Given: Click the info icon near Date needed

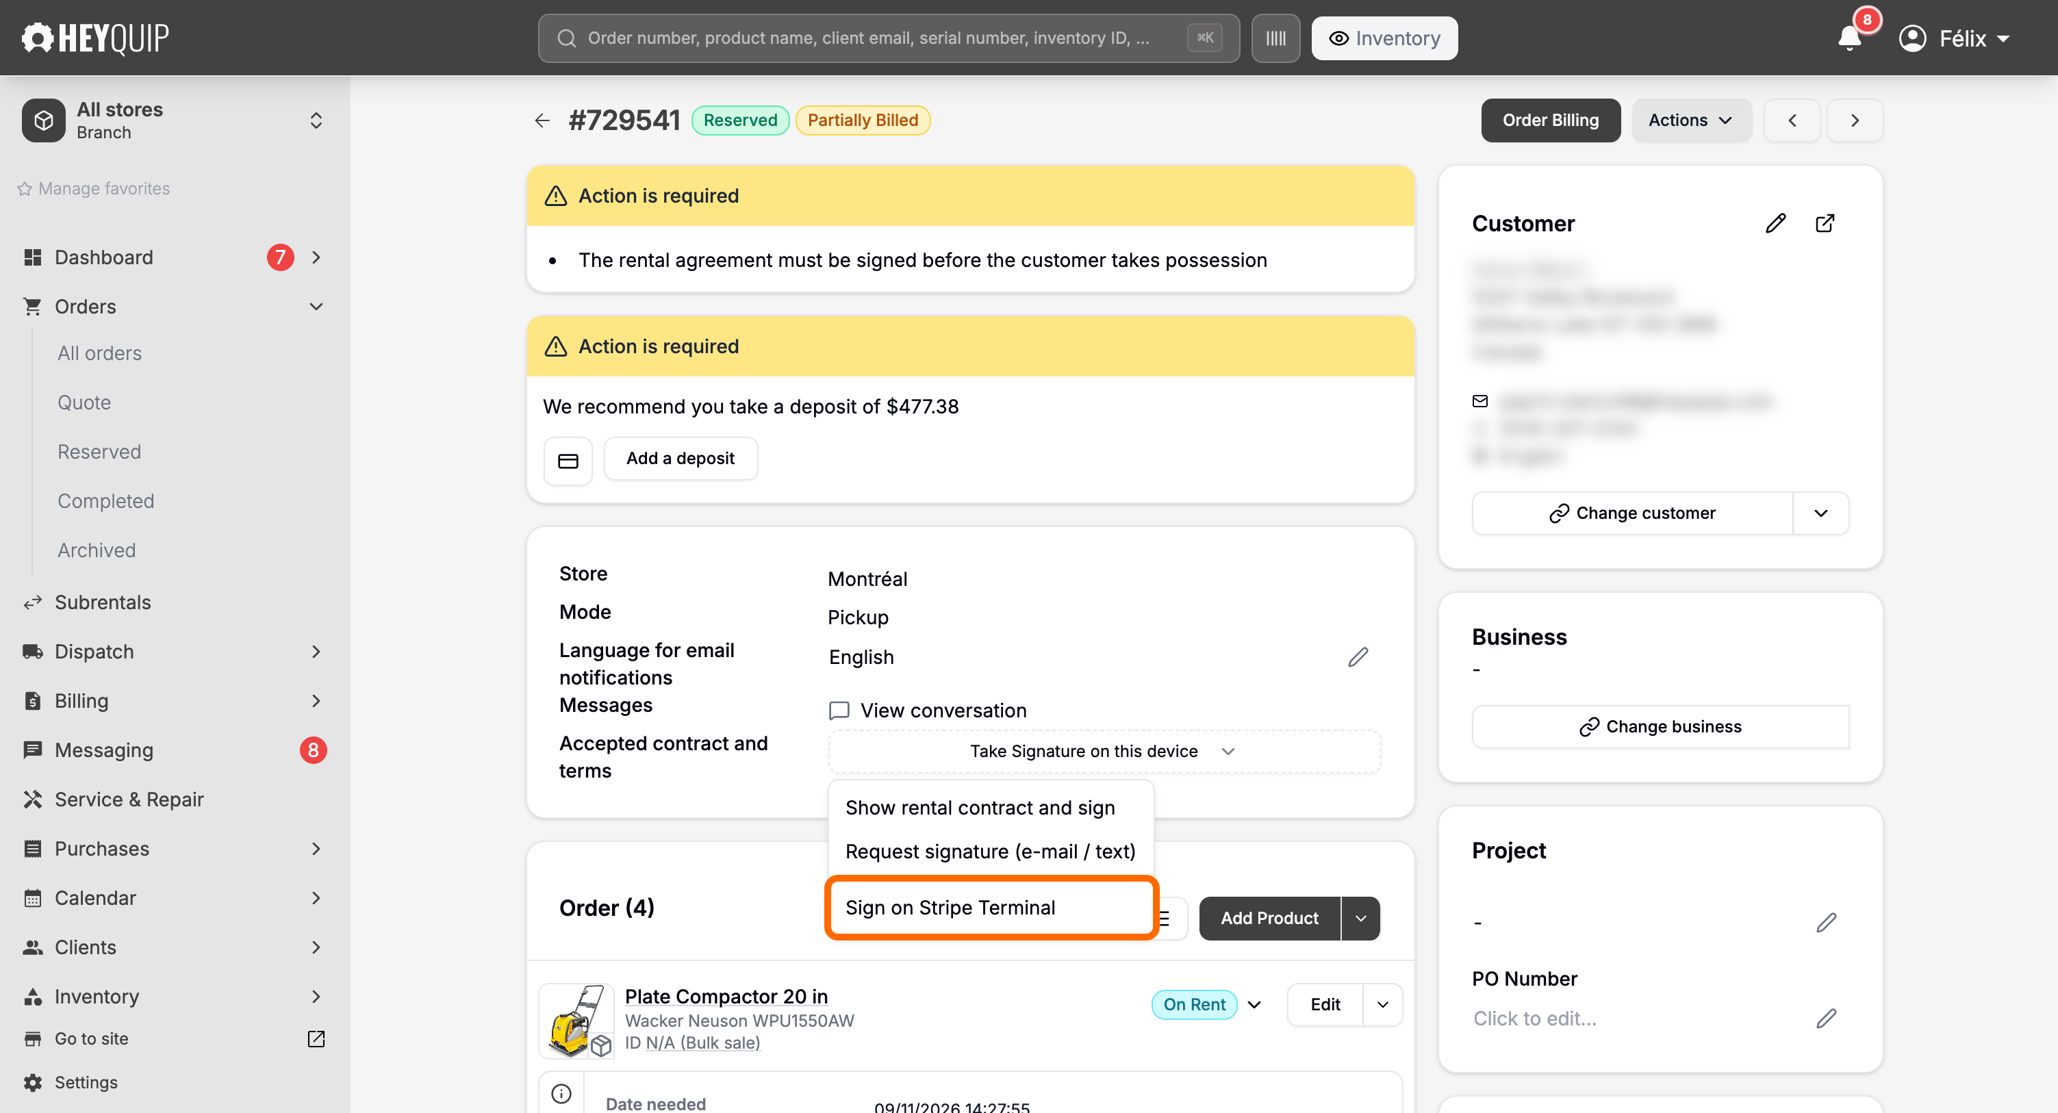Looking at the screenshot, I should 561,1092.
